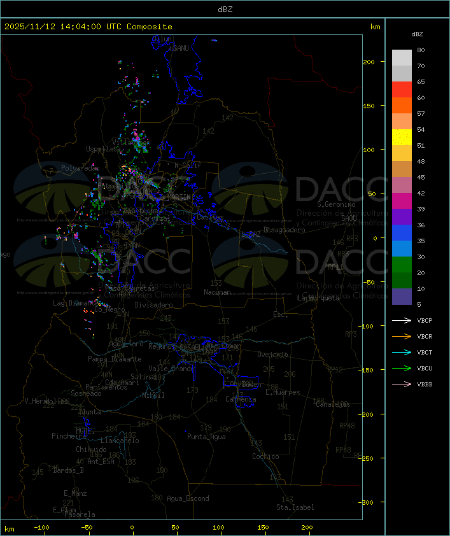Image resolution: width=450 pixels, height=536 pixels.
Task: Click the green VBCU arrow icon
Action: coord(402,368)
